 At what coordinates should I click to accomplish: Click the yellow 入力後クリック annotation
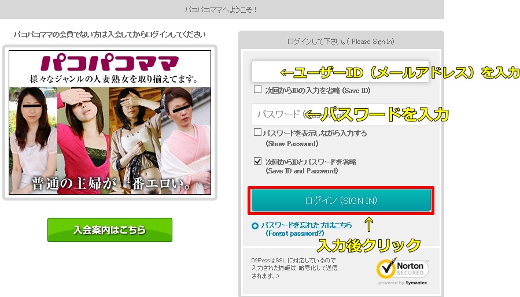[x=369, y=246]
